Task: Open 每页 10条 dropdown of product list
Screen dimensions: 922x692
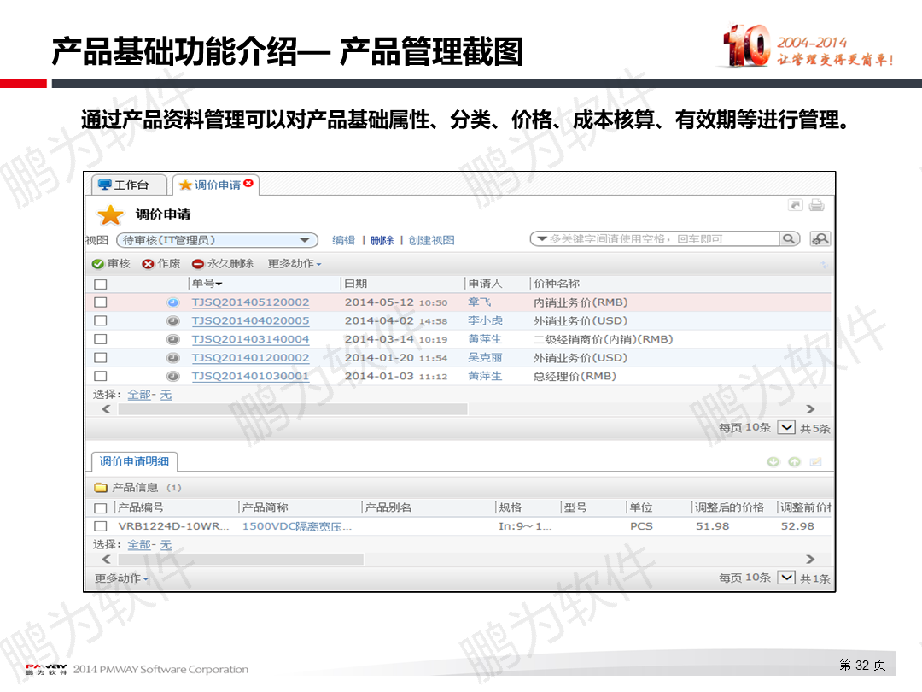Action: (786, 578)
